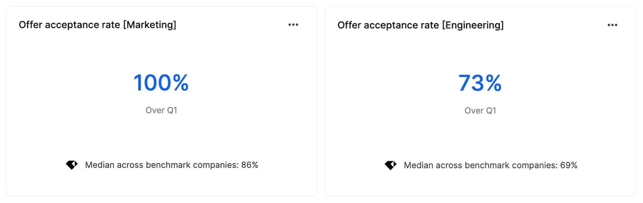This screenshot has width=643, height=203.
Task: Click the 69% benchmark median figure
Action: pyautogui.click(x=568, y=165)
